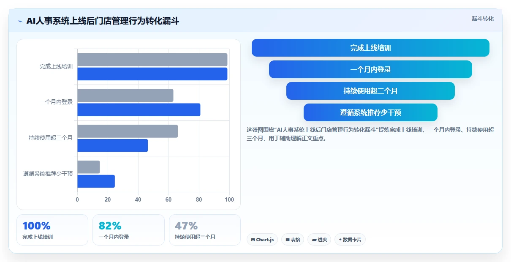Click the 60 tick on the x-axis

coord(169,200)
